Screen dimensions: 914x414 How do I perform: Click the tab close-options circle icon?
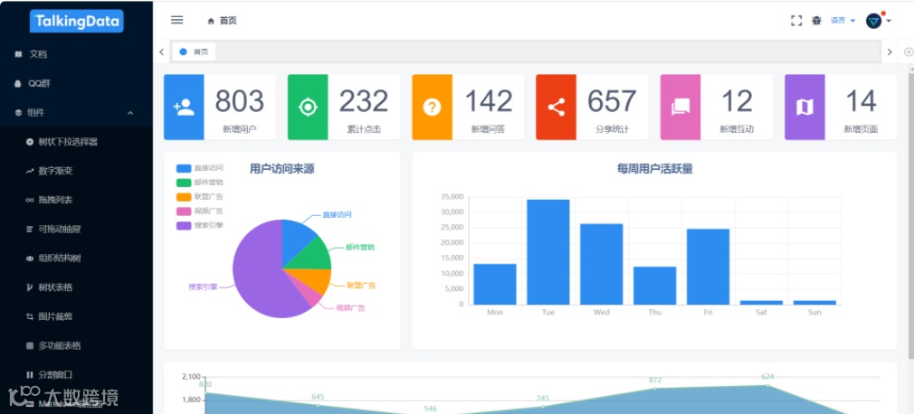[x=909, y=52]
